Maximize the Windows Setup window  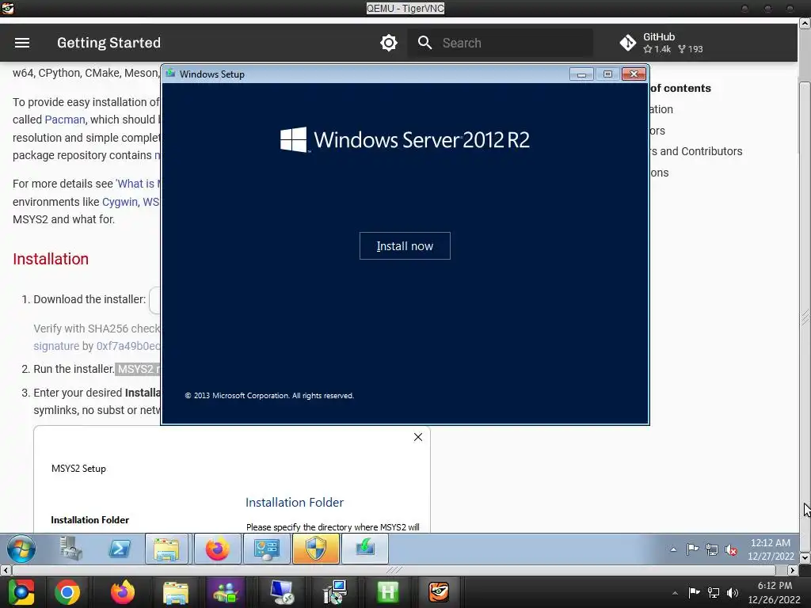607,74
